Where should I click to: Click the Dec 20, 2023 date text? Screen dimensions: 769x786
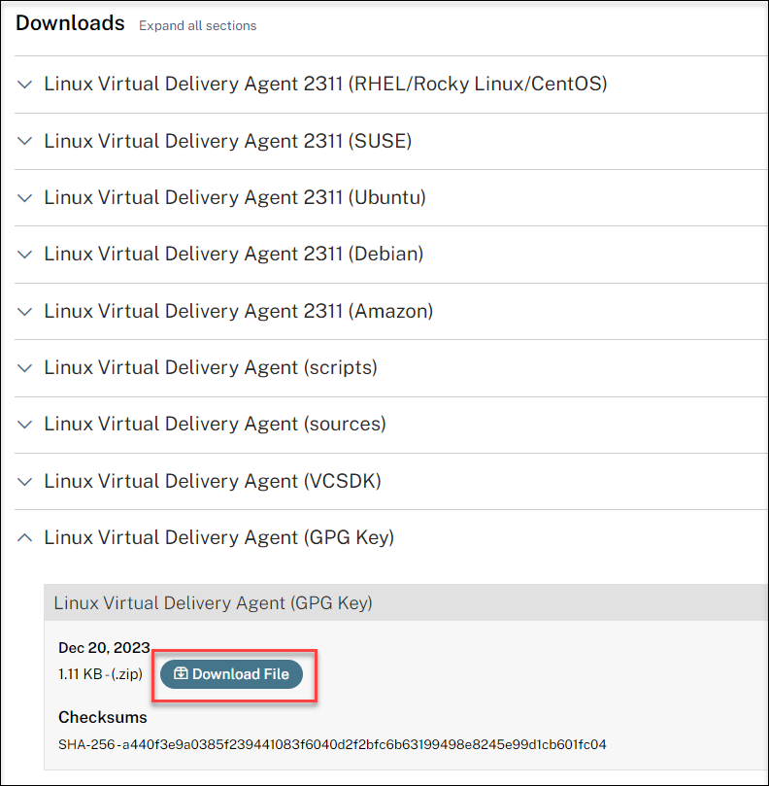click(104, 648)
